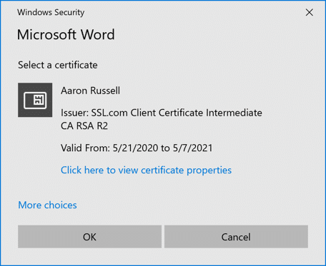Screen dimensions: 326x266
Task: Click the Microsoft Word heading
Action: (66, 34)
